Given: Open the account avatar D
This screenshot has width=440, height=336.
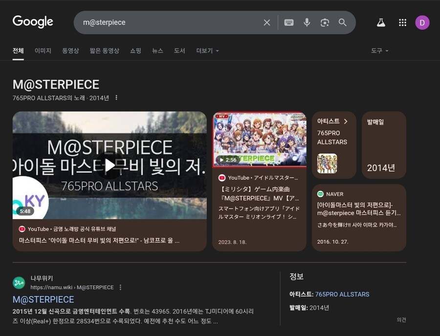Looking at the screenshot, I should pyautogui.click(x=422, y=22).
